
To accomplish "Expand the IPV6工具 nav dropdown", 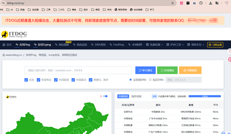I will pos(175,45).
